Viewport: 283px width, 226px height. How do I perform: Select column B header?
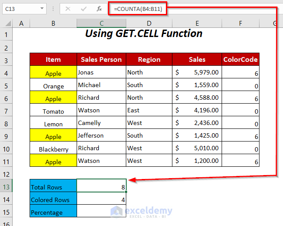click(53, 24)
